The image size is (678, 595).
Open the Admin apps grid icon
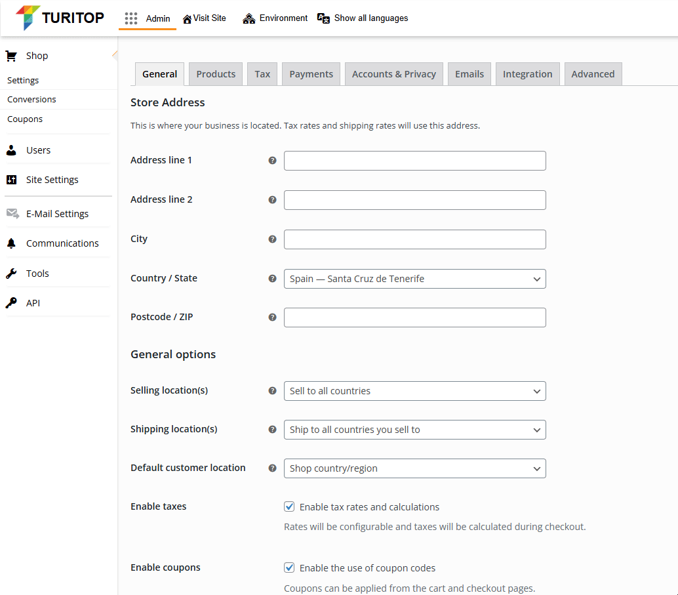131,18
